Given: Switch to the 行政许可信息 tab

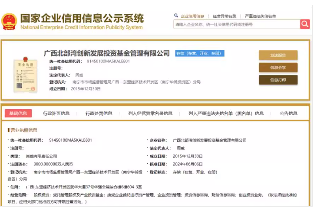Looking at the screenshot, I should 56,113.
